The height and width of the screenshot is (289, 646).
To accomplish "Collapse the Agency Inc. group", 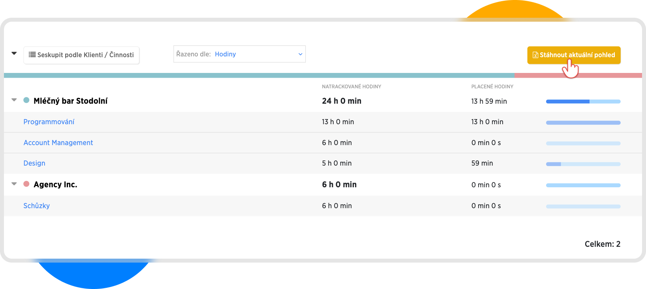I will [x=14, y=184].
